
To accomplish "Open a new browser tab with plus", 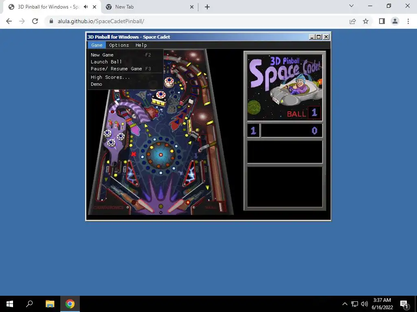I will (x=207, y=7).
